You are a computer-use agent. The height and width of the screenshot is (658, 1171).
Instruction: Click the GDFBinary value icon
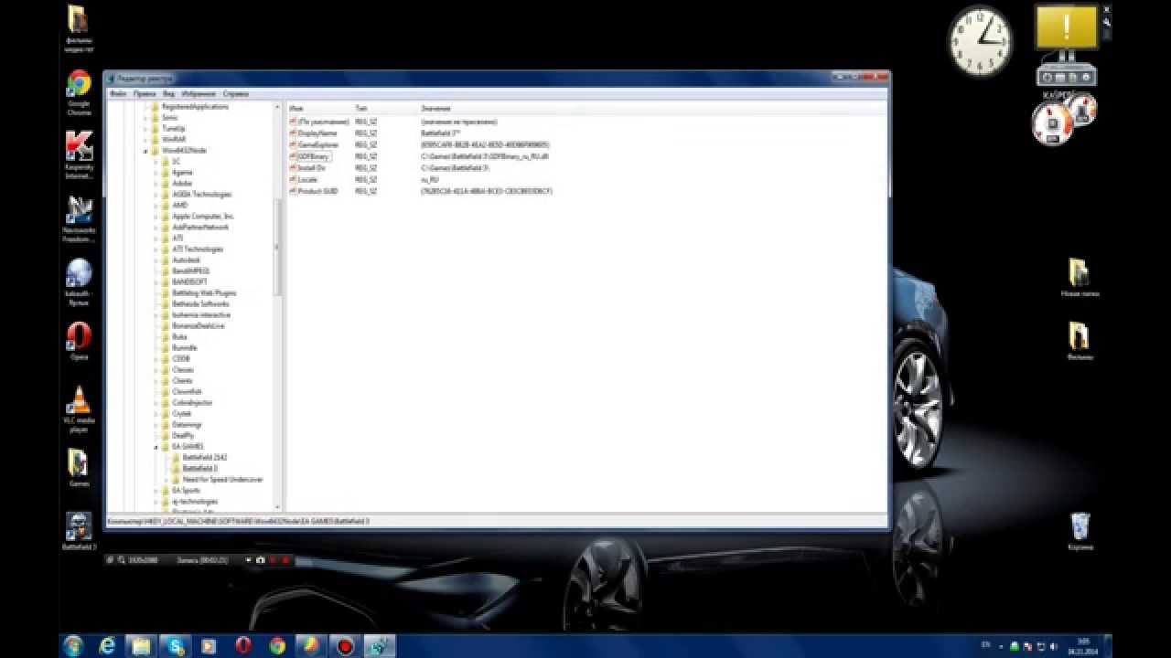pos(293,156)
